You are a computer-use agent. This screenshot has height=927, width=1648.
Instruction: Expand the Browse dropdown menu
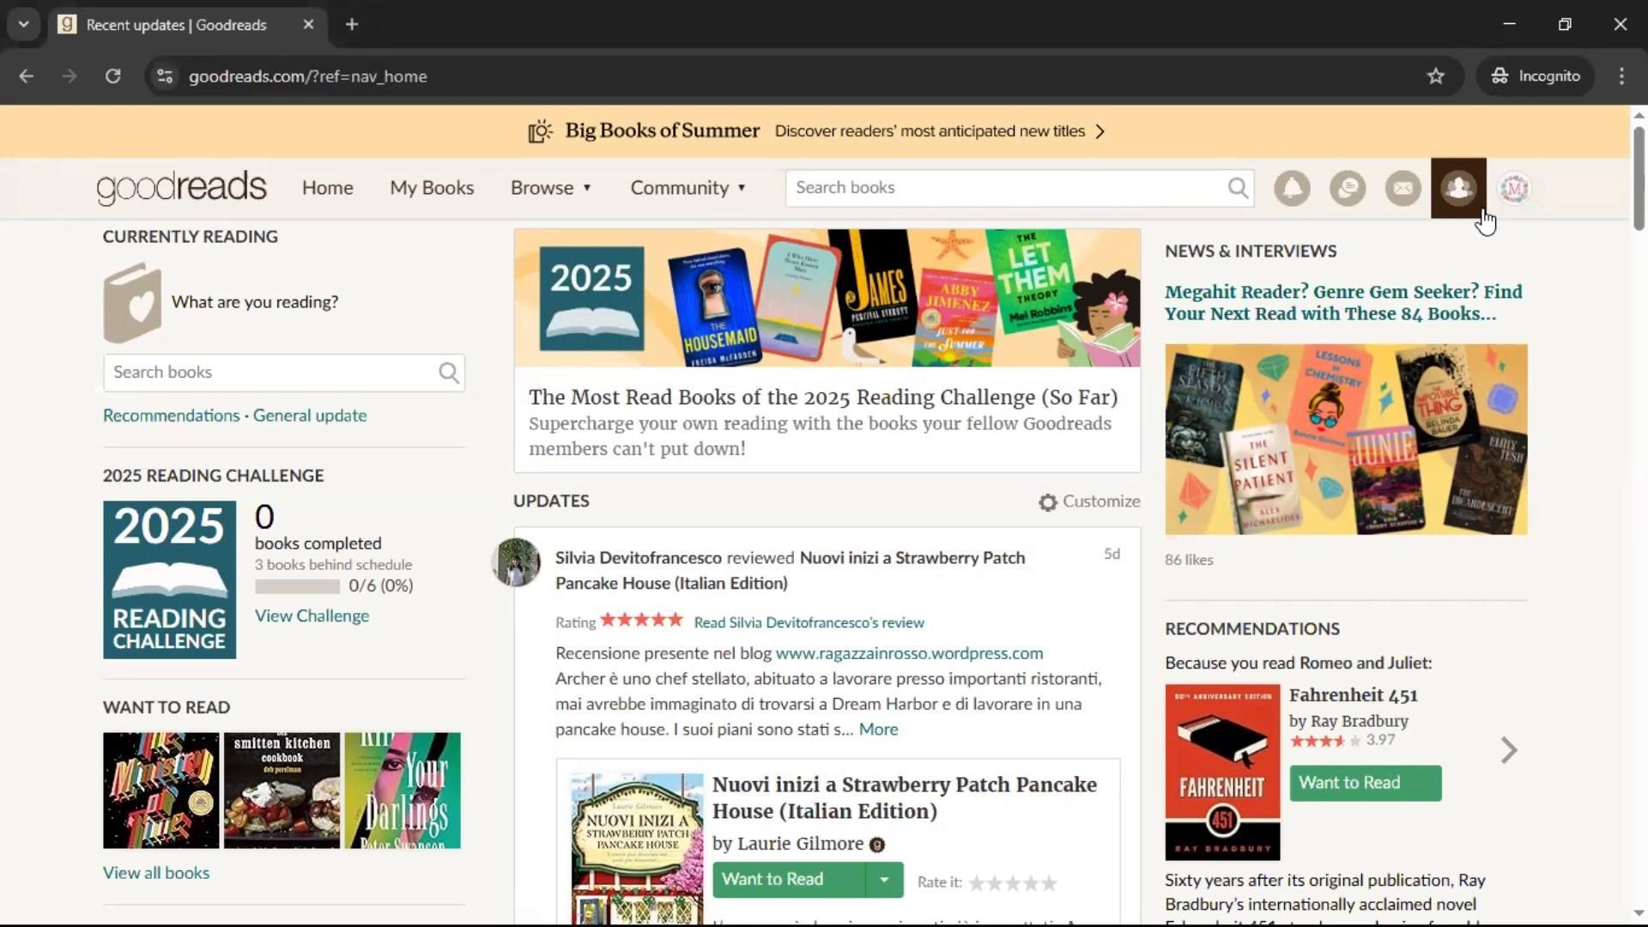[x=551, y=188]
